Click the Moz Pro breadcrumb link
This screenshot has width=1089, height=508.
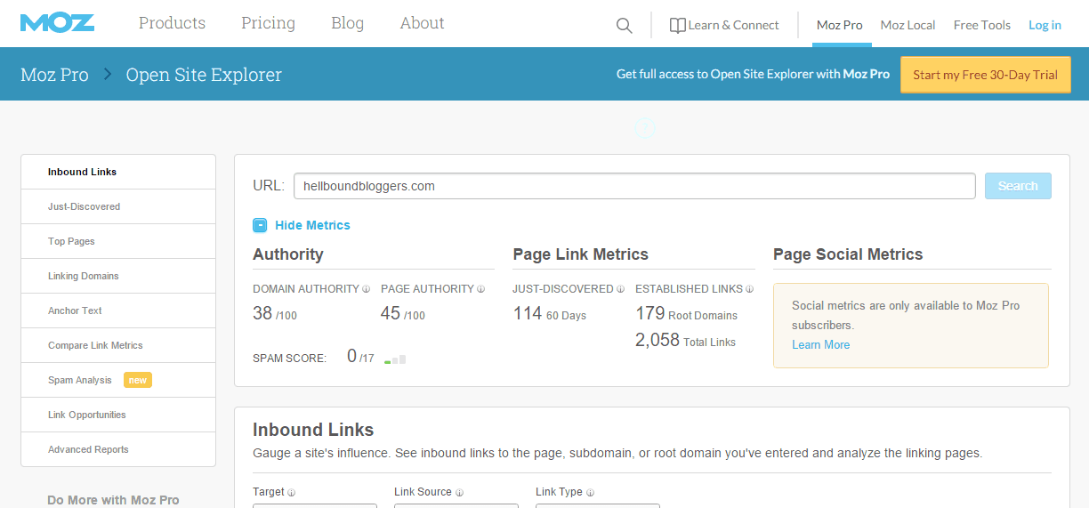pos(54,75)
